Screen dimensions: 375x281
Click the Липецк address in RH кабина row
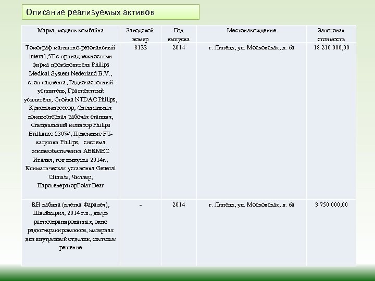click(x=252, y=205)
